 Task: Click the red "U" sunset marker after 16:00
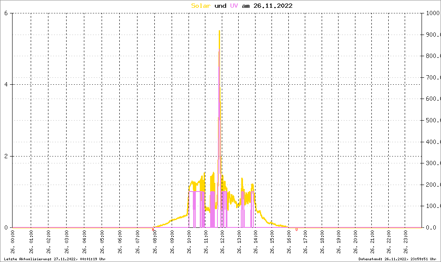click(297, 230)
